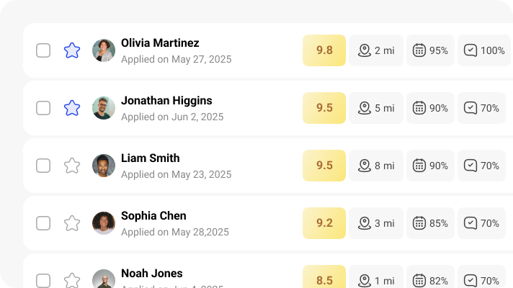This screenshot has height=288, width=513.
Task: Star Sophia Chen applicant
Action: point(72,223)
